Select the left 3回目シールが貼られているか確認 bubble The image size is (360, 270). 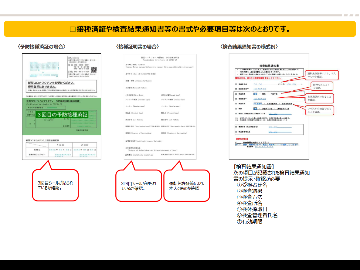[x=55, y=185]
